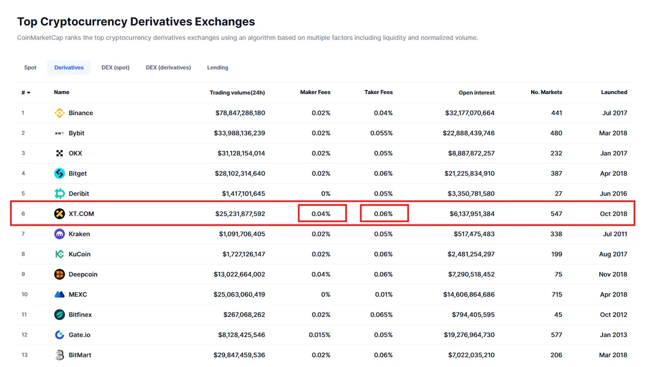Open the Deribit exchange name link
653x367 pixels.
tap(79, 194)
